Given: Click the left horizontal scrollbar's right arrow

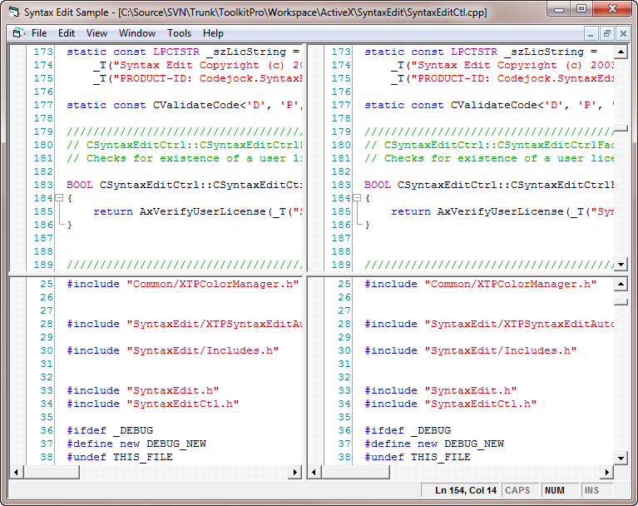Looking at the screenshot, I should tap(295, 472).
